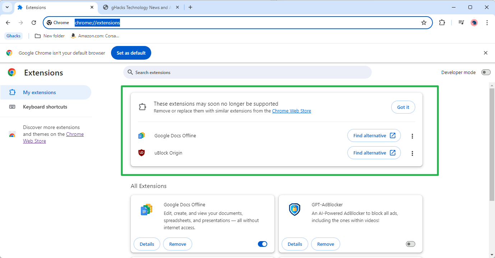Find alternative for Google Docs Offline
Viewport: 495px width, 258px height.
pos(374,135)
